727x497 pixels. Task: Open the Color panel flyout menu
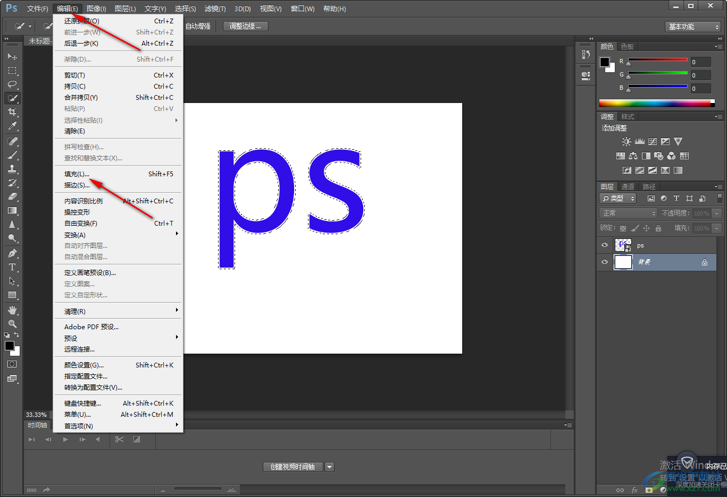[x=718, y=46]
